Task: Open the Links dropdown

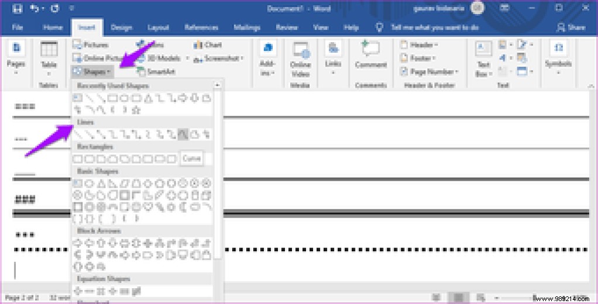Action: coord(333,57)
